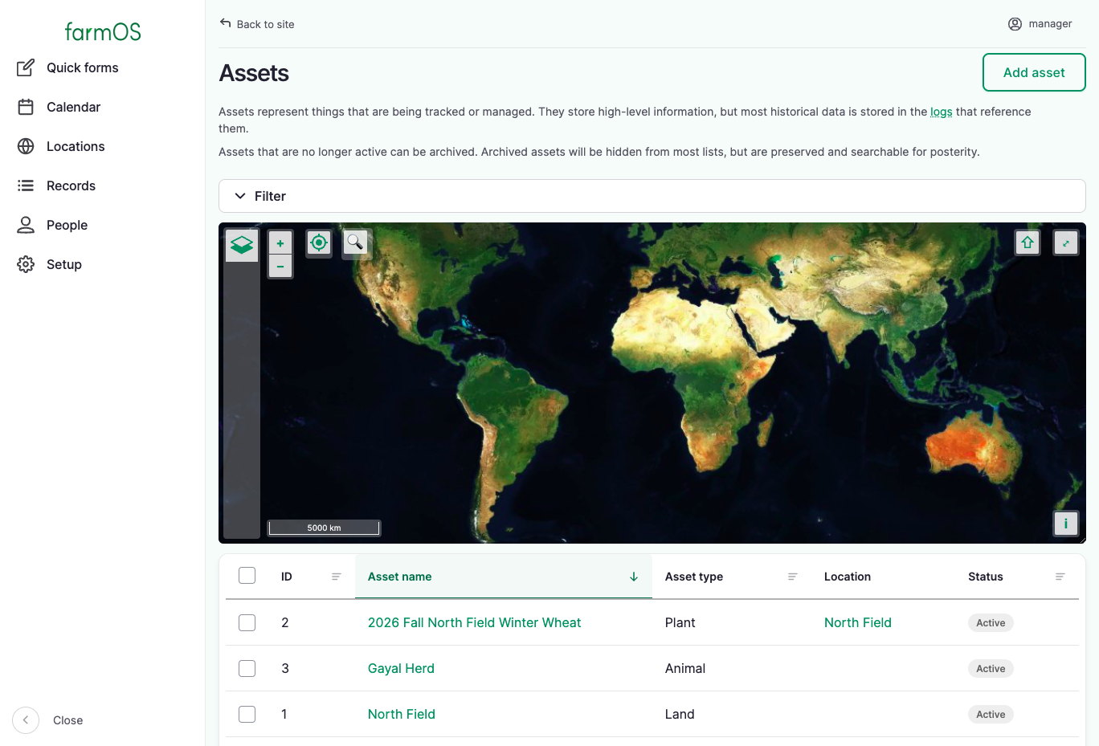Open North Field in the Asset name column
The image size is (1099, 746).
point(402,714)
